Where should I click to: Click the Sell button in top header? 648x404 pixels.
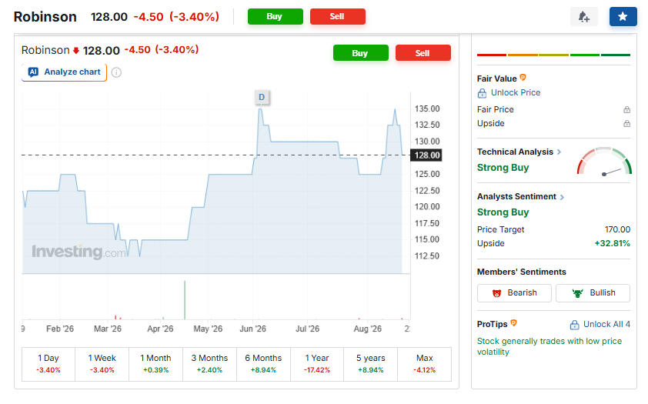[338, 16]
